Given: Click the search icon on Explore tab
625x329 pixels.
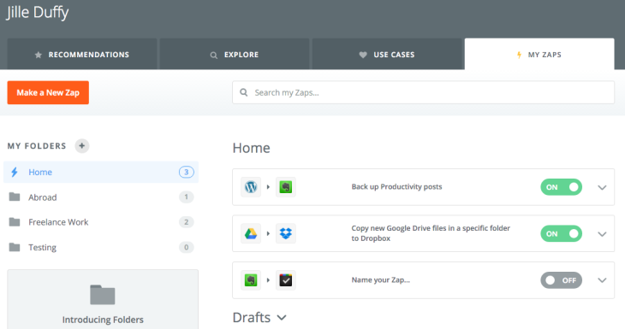Looking at the screenshot, I should pyautogui.click(x=214, y=55).
